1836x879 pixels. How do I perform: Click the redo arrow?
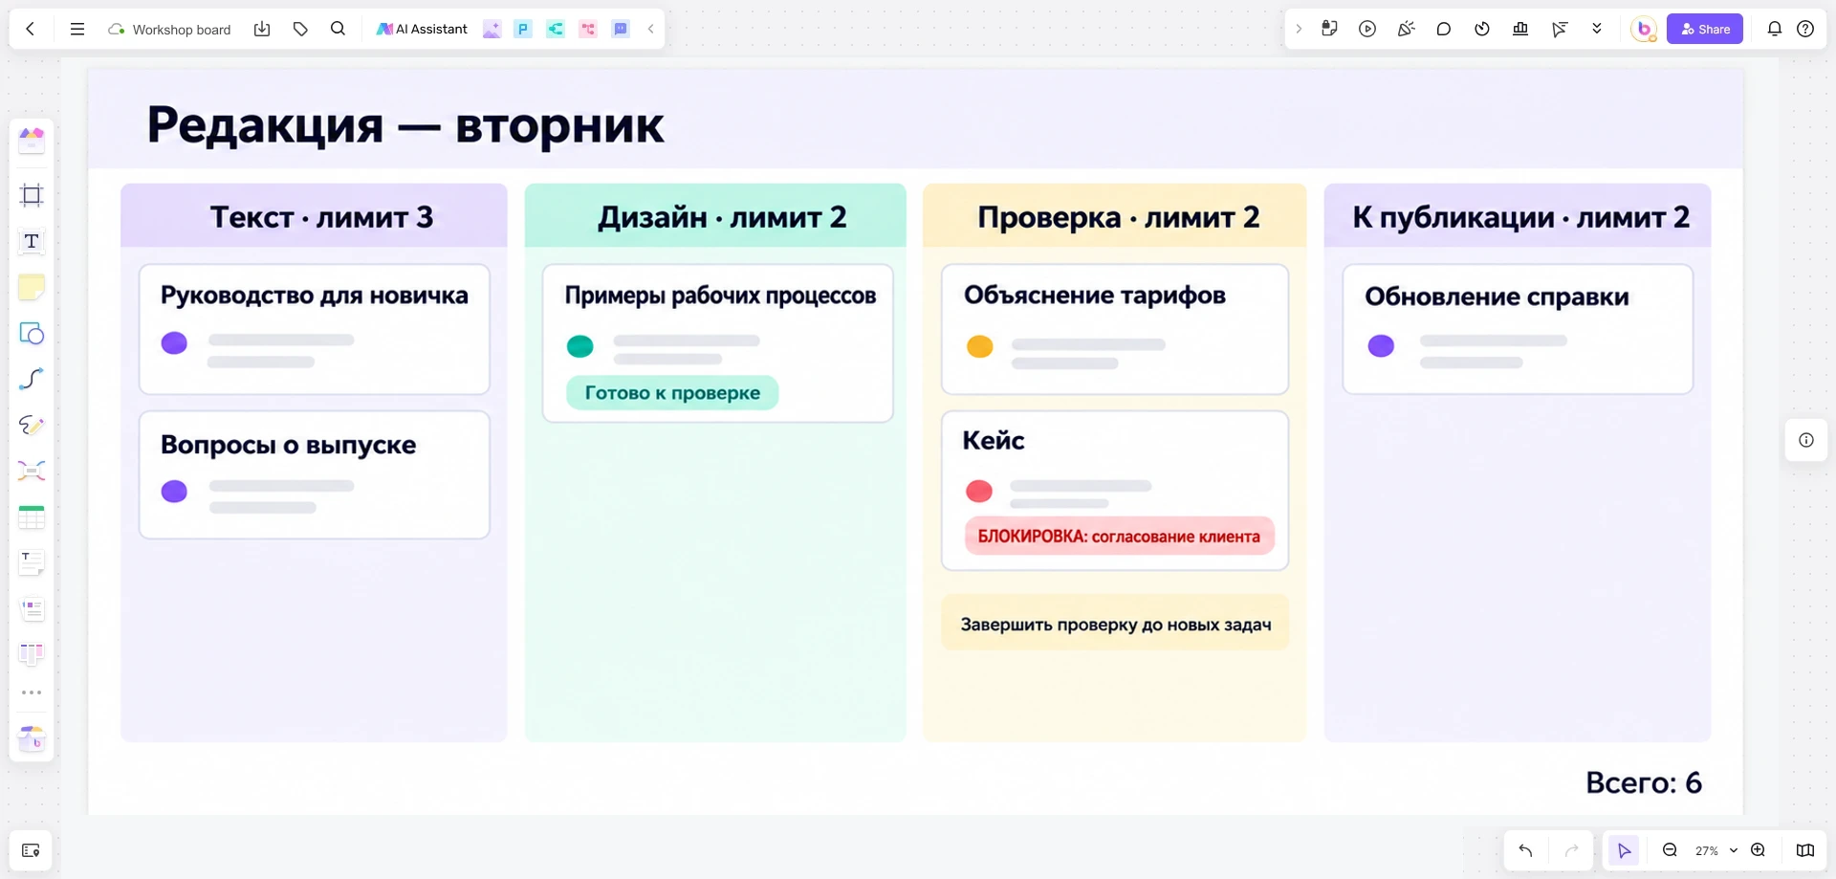[x=1571, y=850]
